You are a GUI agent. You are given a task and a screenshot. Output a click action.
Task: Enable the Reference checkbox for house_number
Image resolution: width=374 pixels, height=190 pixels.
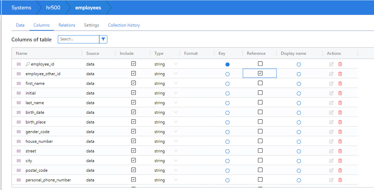260,141
